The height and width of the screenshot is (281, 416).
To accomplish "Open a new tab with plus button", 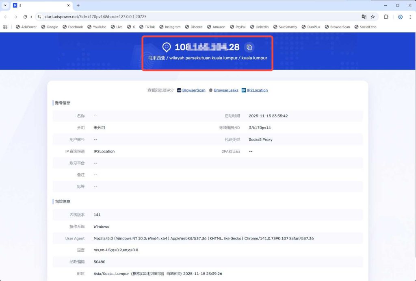I will (78, 5).
